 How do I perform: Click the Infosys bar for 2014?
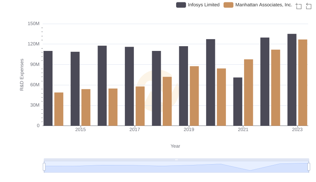coord(48,88)
